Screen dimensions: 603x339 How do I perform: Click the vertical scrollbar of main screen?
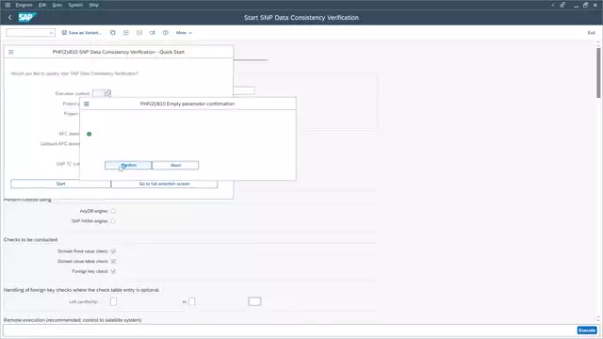598,73
